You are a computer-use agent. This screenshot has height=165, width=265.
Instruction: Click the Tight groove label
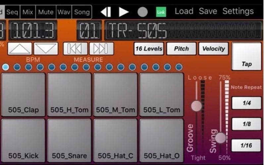pos(198,158)
